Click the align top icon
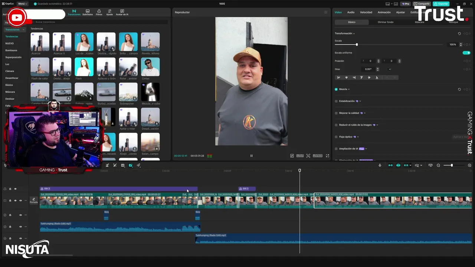This screenshot has height=267, width=475. pos(361,78)
